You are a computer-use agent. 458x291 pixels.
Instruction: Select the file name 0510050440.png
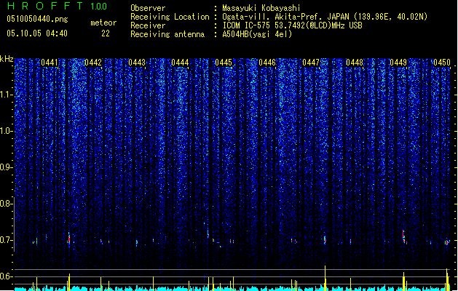(37, 19)
